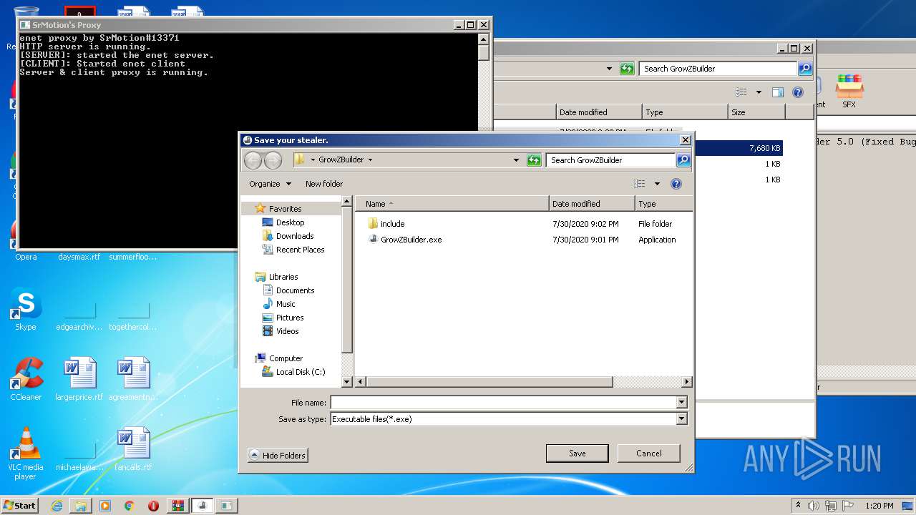This screenshot has height=515, width=916.
Task: Click the Save button
Action: click(577, 453)
